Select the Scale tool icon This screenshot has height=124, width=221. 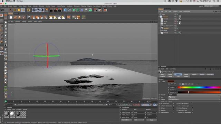pyautogui.click(x=19, y=10)
